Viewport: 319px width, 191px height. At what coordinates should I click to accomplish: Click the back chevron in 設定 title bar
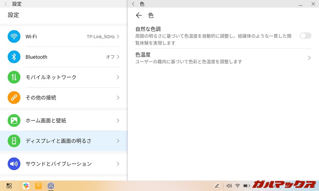point(5,4)
